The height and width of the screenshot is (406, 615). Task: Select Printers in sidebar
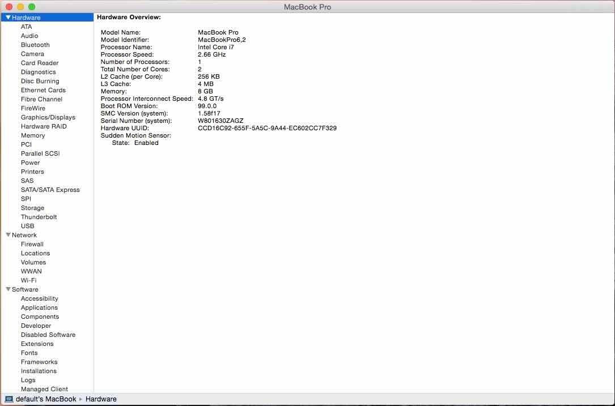pos(32,172)
